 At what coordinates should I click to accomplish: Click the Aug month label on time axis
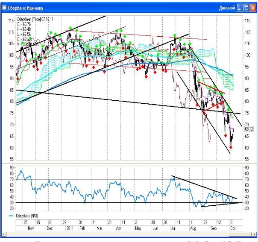tap(193, 228)
